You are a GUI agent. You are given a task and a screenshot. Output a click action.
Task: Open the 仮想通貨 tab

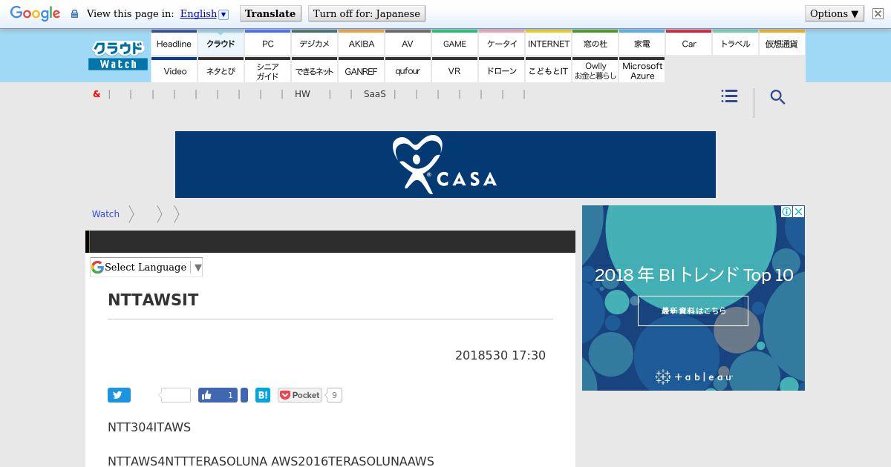point(782,44)
